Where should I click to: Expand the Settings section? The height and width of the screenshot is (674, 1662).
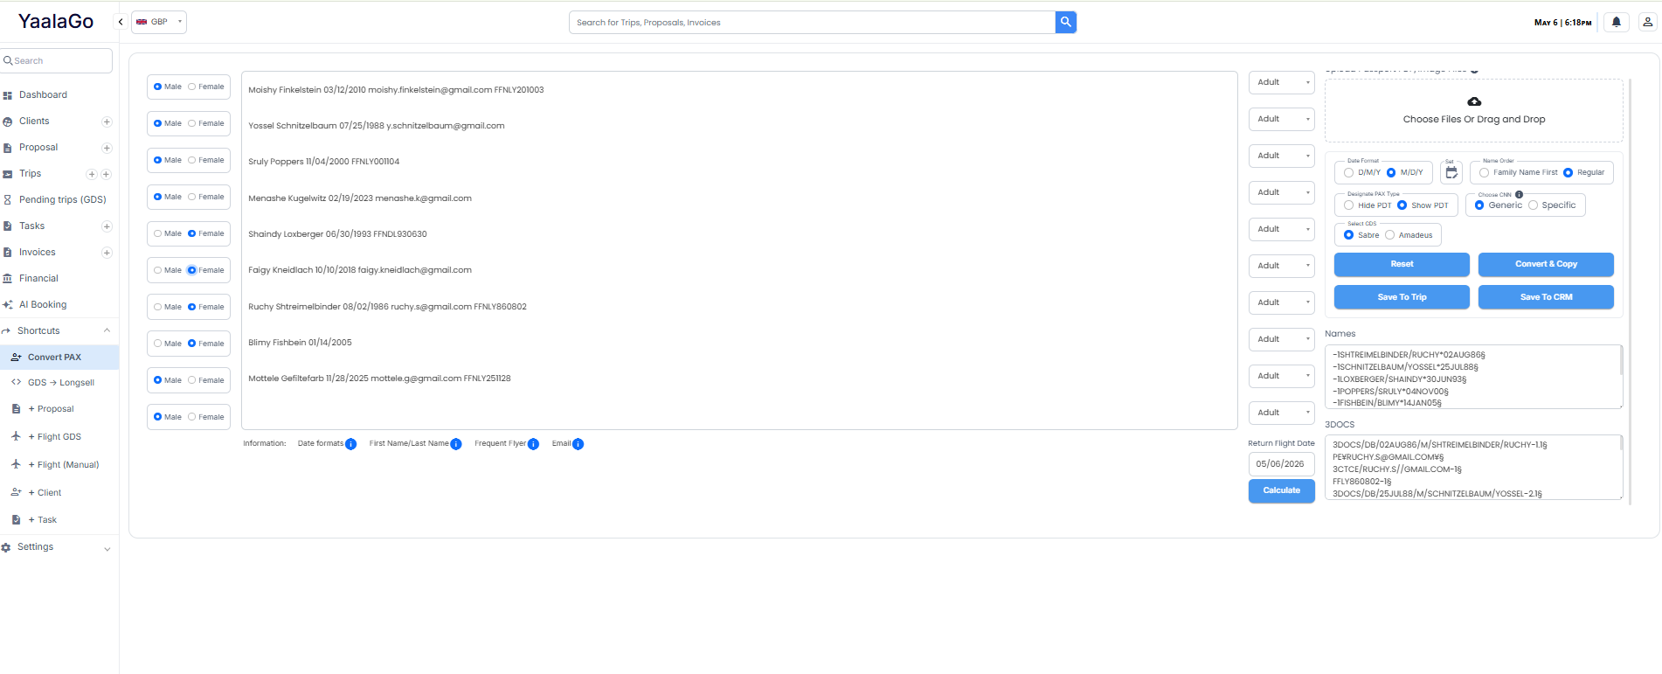[x=107, y=549]
